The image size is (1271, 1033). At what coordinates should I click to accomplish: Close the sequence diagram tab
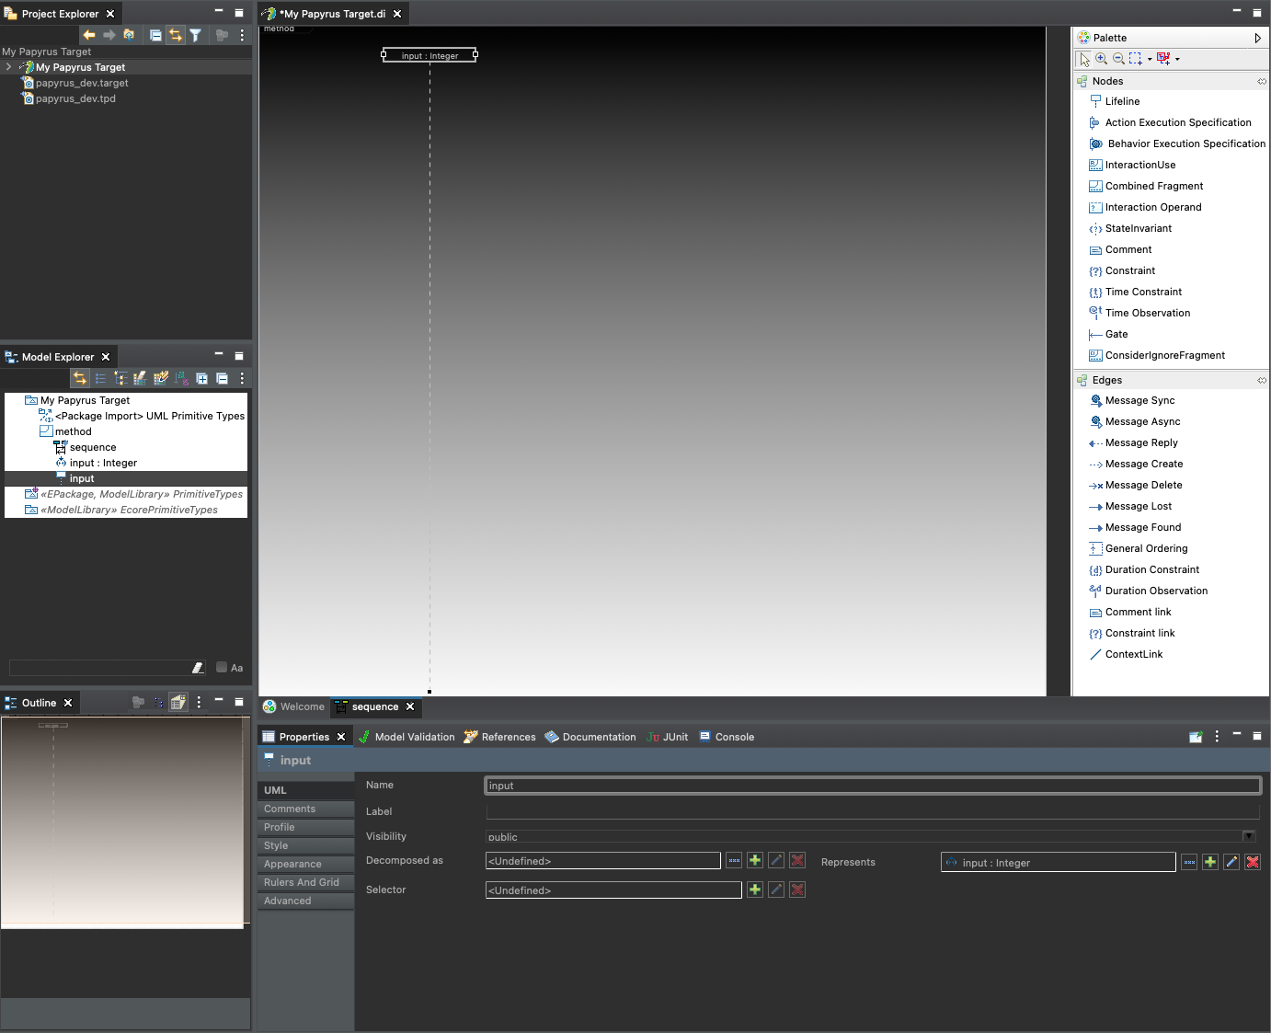coord(410,706)
